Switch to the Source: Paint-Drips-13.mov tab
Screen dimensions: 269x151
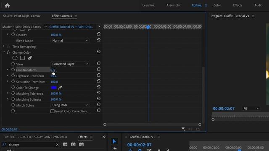(22, 16)
